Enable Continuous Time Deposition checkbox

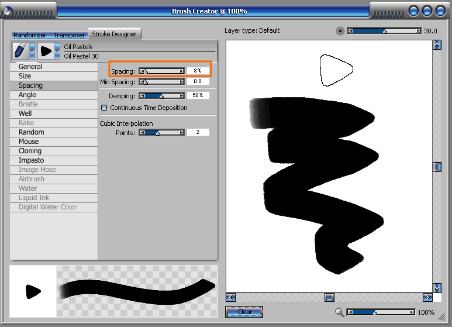(104, 108)
